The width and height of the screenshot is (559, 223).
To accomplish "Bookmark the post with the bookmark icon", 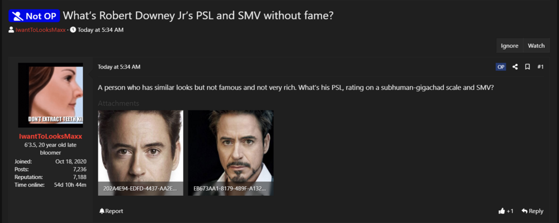I will (527, 67).
